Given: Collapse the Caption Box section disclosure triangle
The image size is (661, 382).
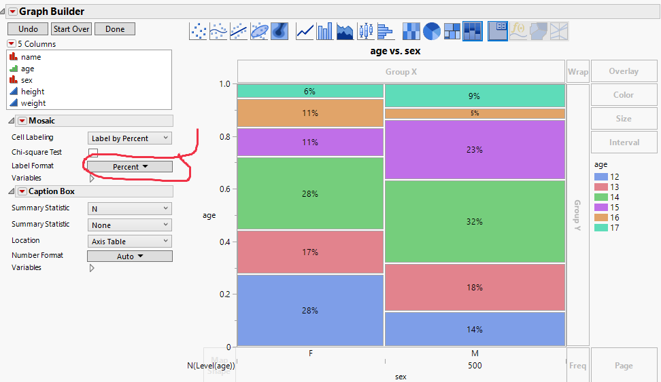Looking at the screenshot, I should [x=12, y=192].
